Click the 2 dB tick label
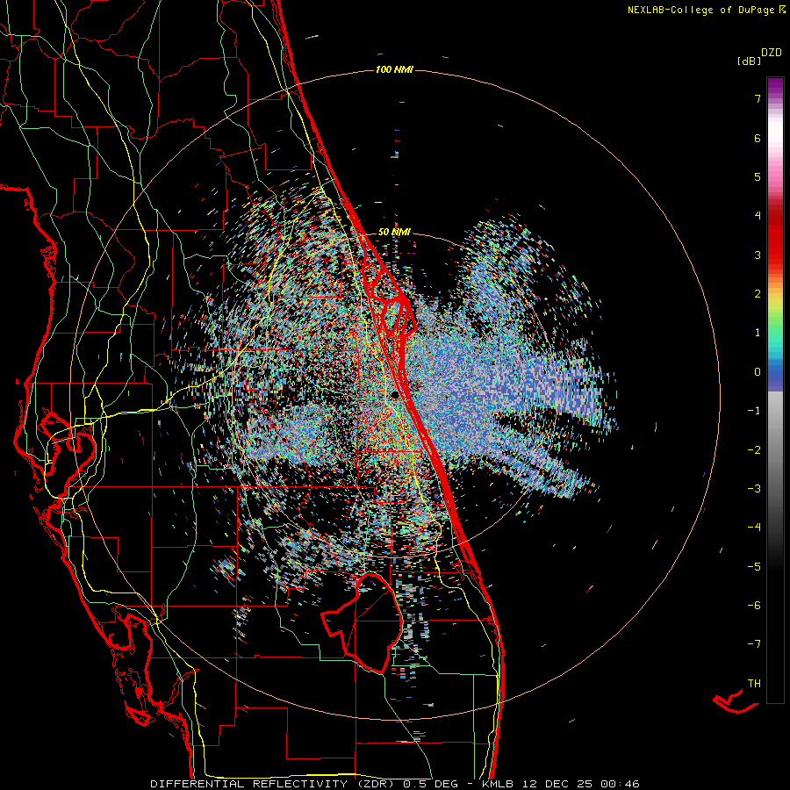Viewport: 790px width, 790px height. [758, 294]
